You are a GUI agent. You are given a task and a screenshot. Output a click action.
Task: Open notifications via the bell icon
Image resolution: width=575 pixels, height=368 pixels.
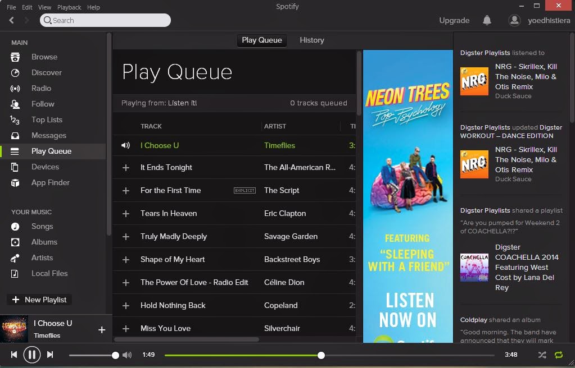click(487, 20)
